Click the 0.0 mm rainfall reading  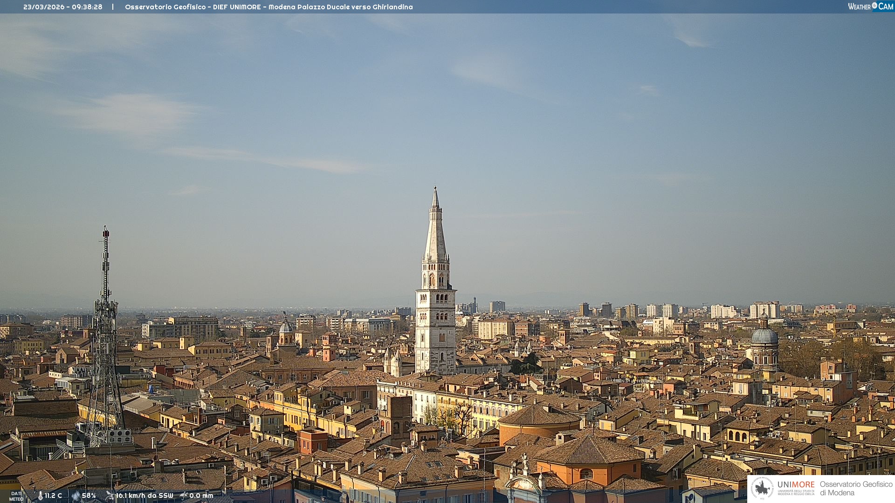201,496
